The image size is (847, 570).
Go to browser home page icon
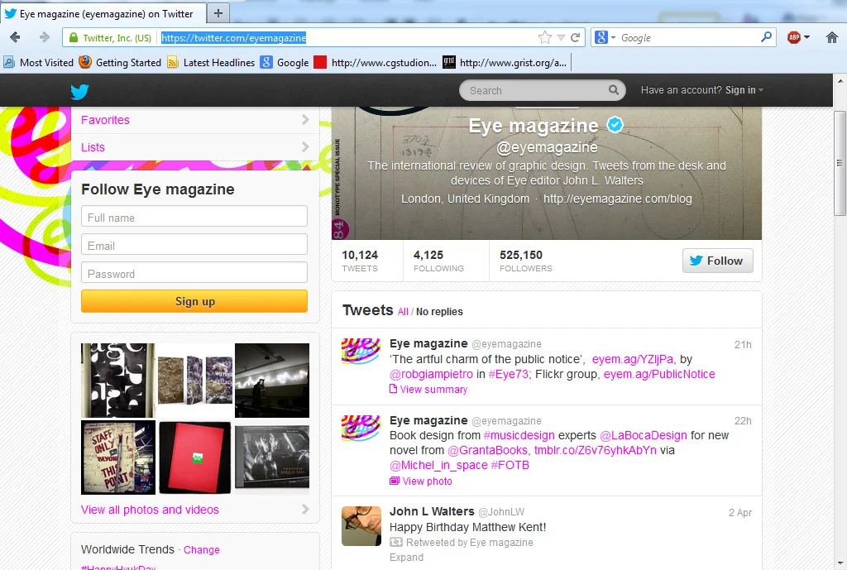832,37
